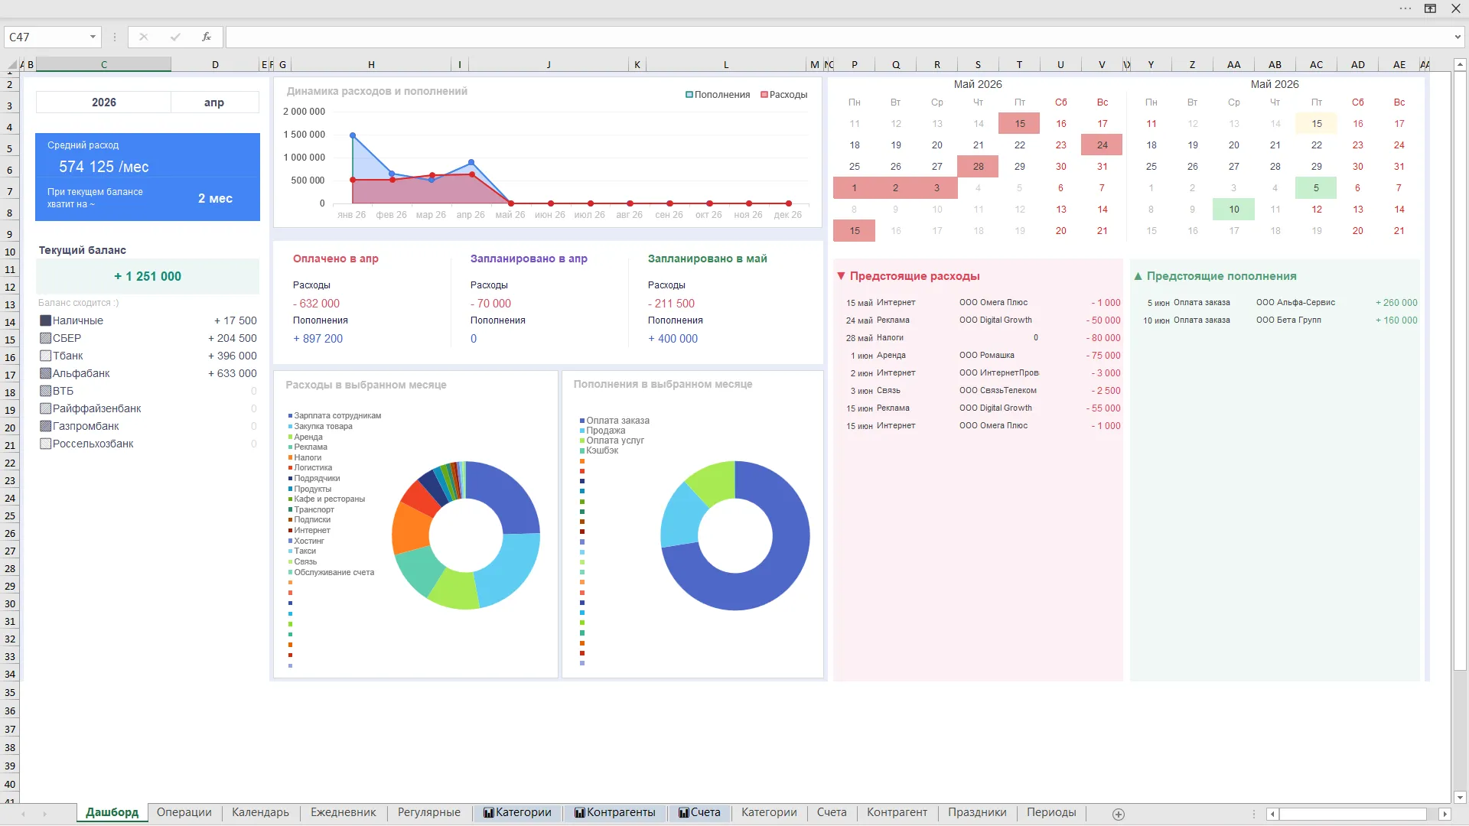The height and width of the screenshot is (826, 1469).
Task: Toggle the Тбанк account checkbox
Action: (45, 356)
